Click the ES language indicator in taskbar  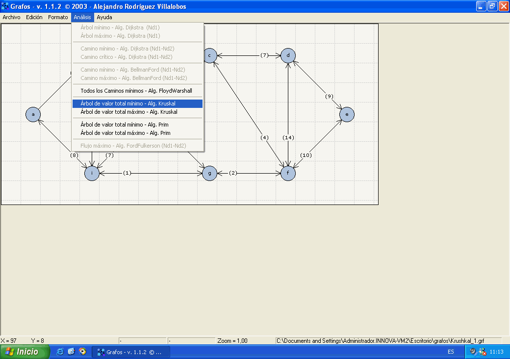coord(451,352)
